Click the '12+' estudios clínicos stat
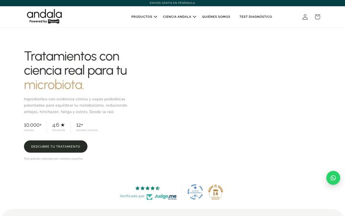Image resolution: width=345 pixels, height=216 pixels. click(87, 127)
